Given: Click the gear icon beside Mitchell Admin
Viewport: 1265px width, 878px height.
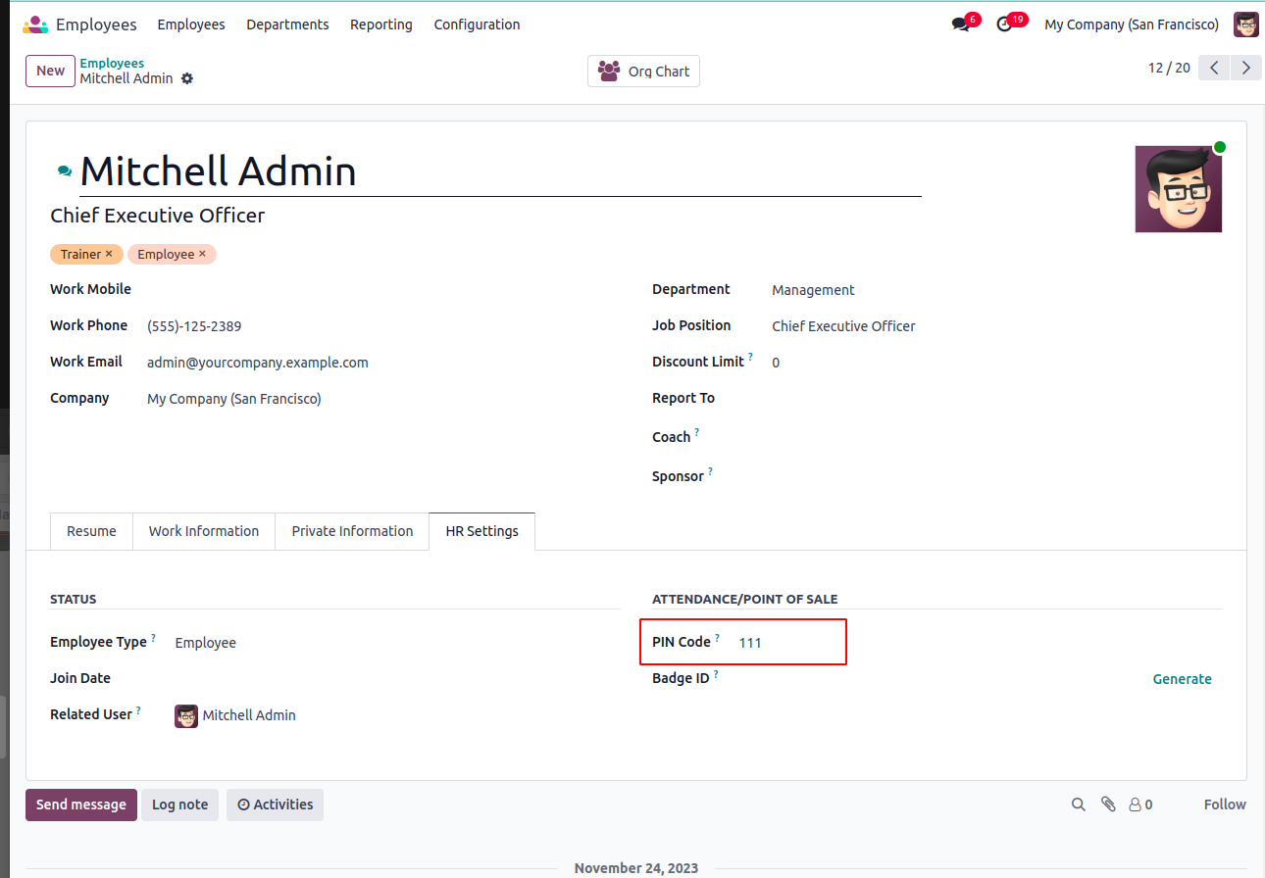Looking at the screenshot, I should pos(187,78).
